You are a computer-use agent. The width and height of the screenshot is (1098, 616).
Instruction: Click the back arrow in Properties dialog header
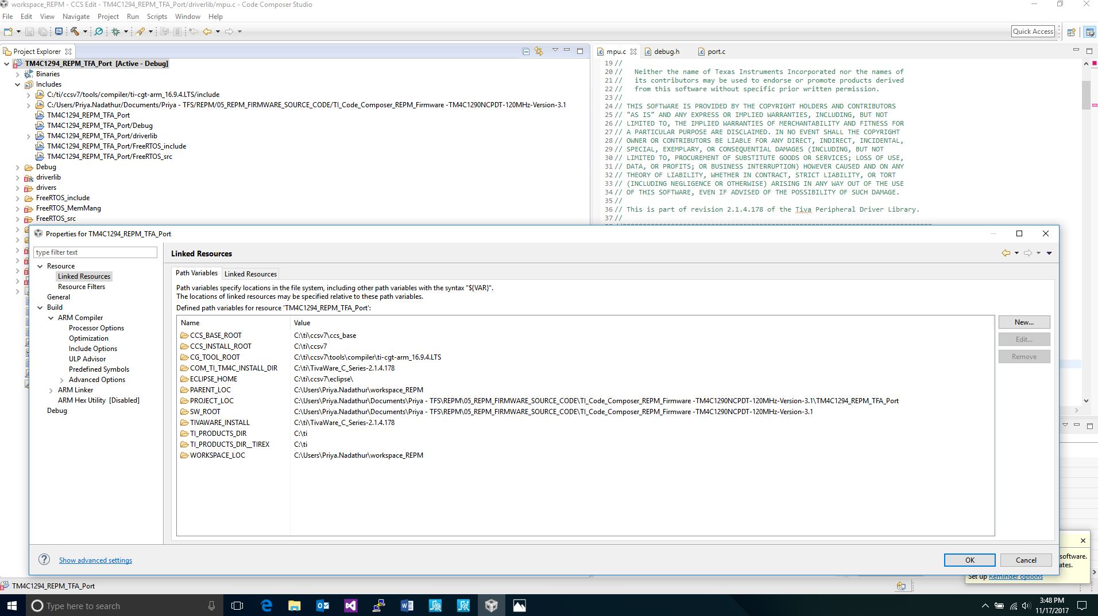coord(1006,253)
